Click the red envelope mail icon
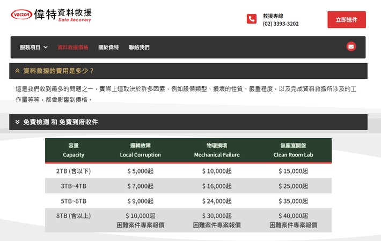This screenshot has width=381, height=241. click(351, 47)
